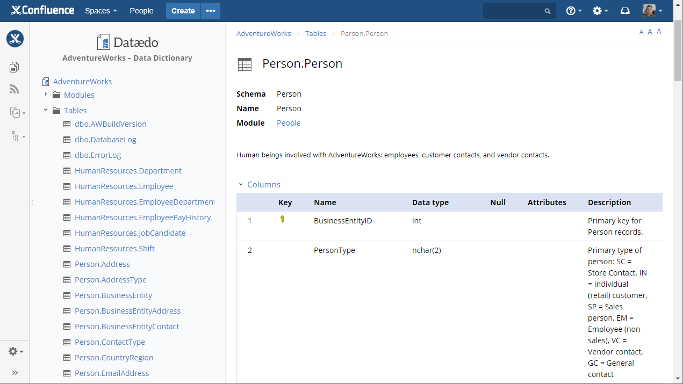Open the space shortcuts icon in sidebar
This screenshot has height=384, width=683.
[15, 112]
